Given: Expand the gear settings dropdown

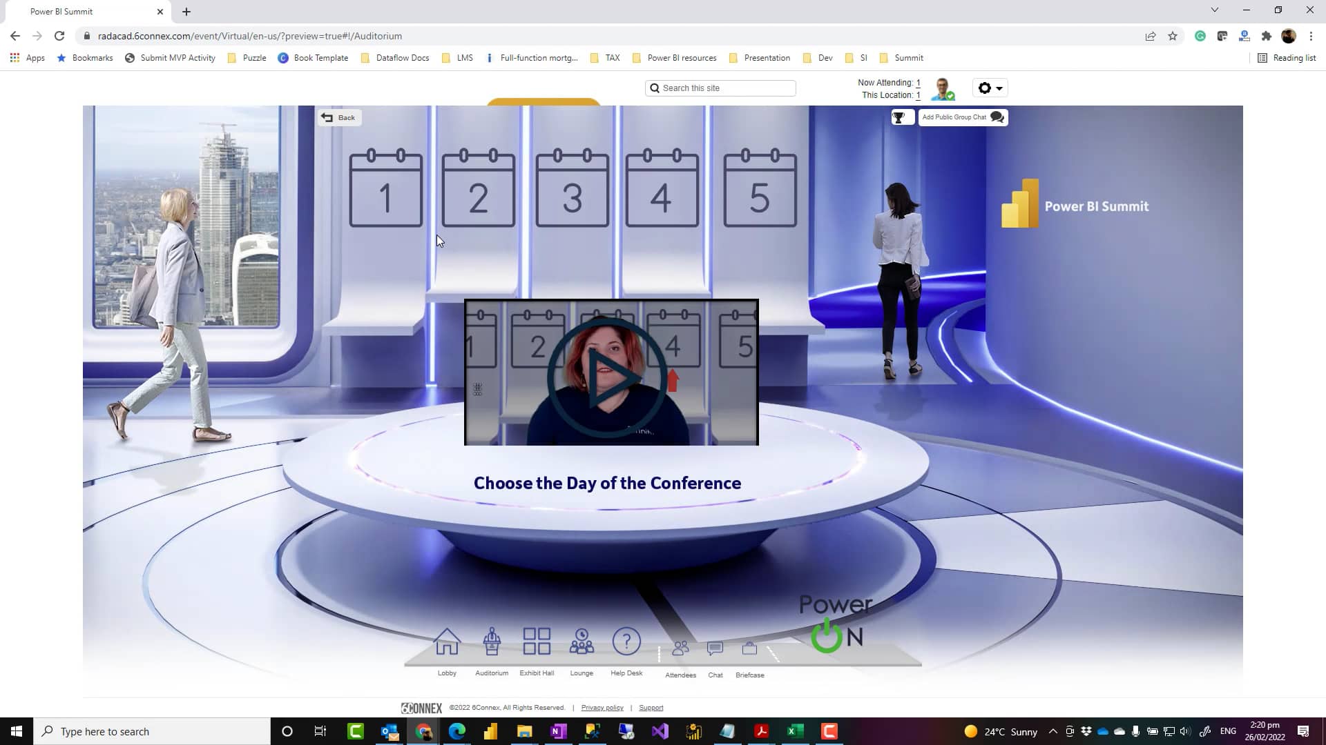Looking at the screenshot, I should tap(990, 88).
